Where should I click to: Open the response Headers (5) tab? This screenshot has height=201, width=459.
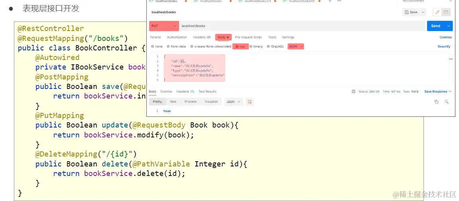point(185,92)
